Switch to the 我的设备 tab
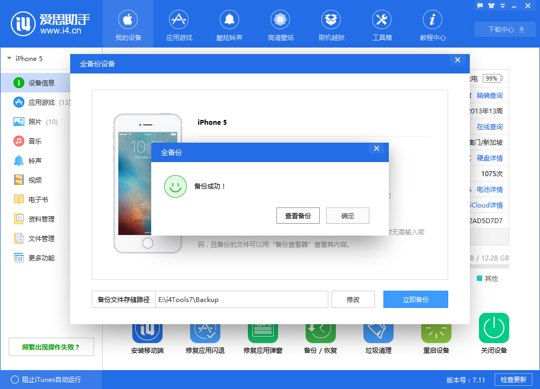The image size is (540, 389). (x=128, y=24)
